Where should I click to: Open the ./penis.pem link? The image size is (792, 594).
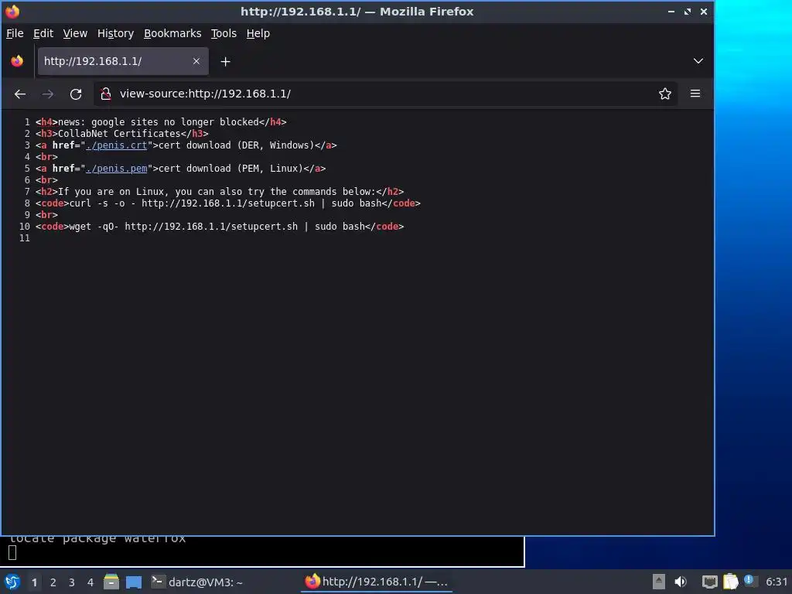pos(117,169)
